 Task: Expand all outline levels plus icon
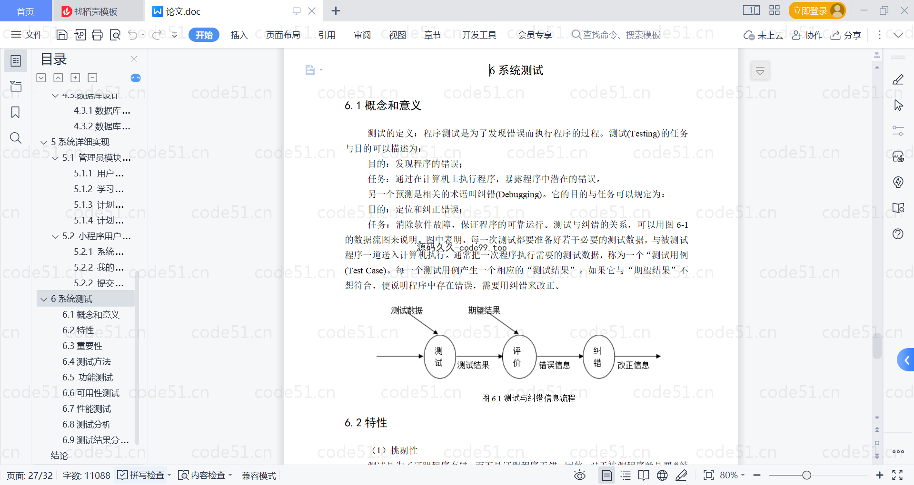pyautogui.click(x=75, y=78)
